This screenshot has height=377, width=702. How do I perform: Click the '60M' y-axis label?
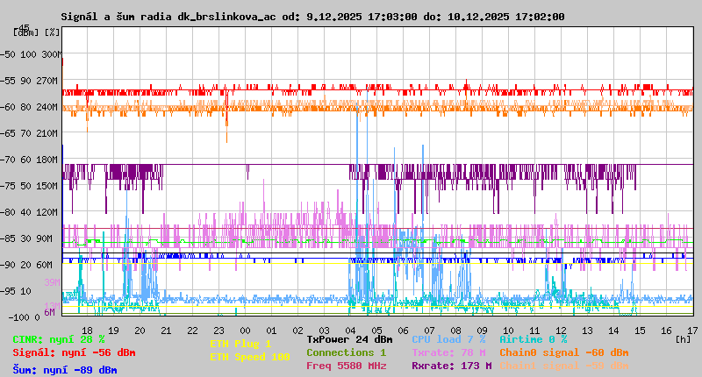tap(46, 265)
